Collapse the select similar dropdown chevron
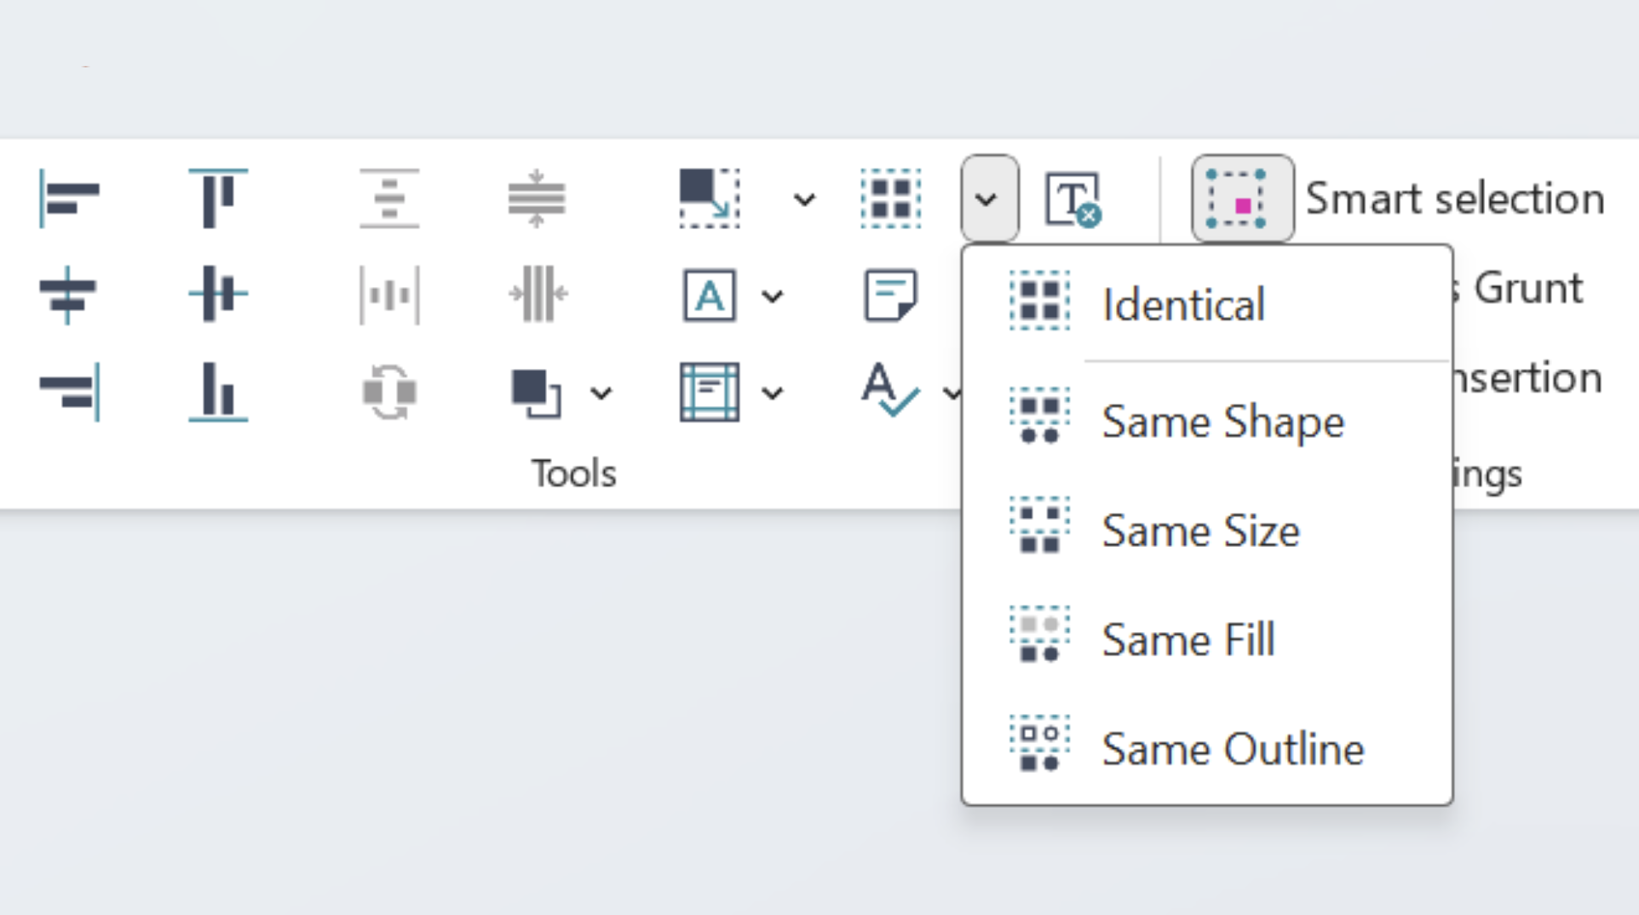 pyautogui.click(x=987, y=199)
